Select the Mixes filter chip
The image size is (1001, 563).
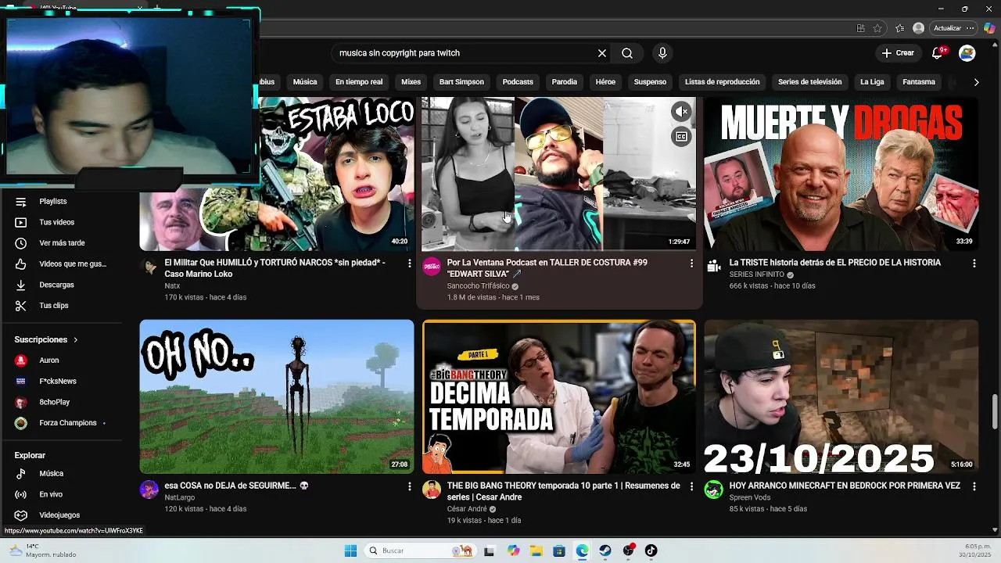(x=411, y=81)
